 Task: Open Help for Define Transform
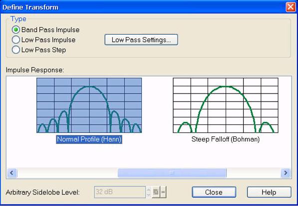pyautogui.click(x=269, y=192)
